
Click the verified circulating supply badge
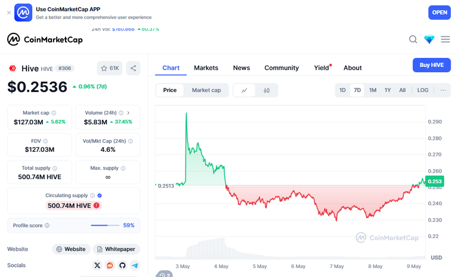100,195
